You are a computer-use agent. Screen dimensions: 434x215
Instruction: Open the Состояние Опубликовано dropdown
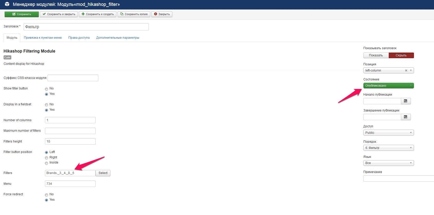(389, 86)
